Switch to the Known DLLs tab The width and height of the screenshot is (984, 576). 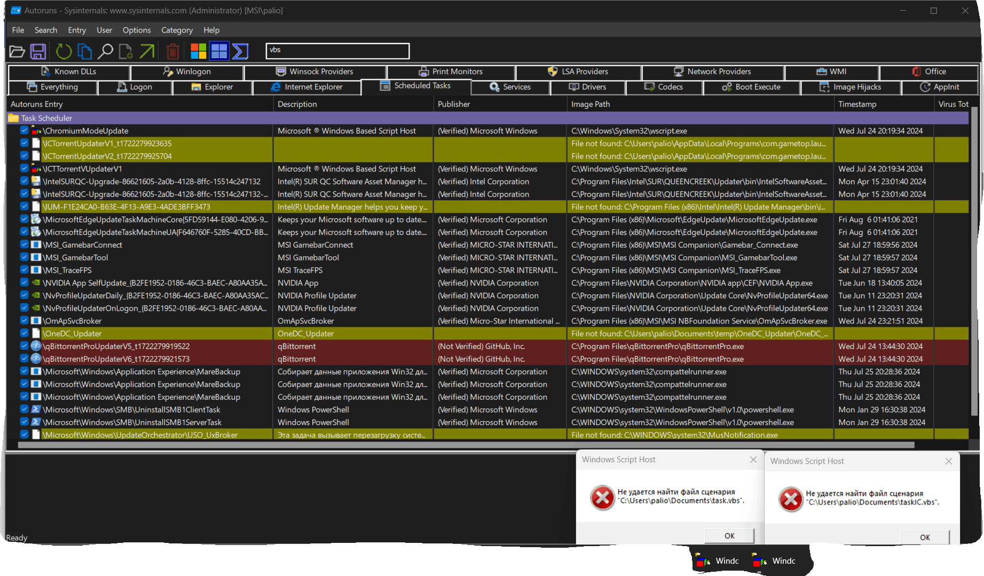69,72
